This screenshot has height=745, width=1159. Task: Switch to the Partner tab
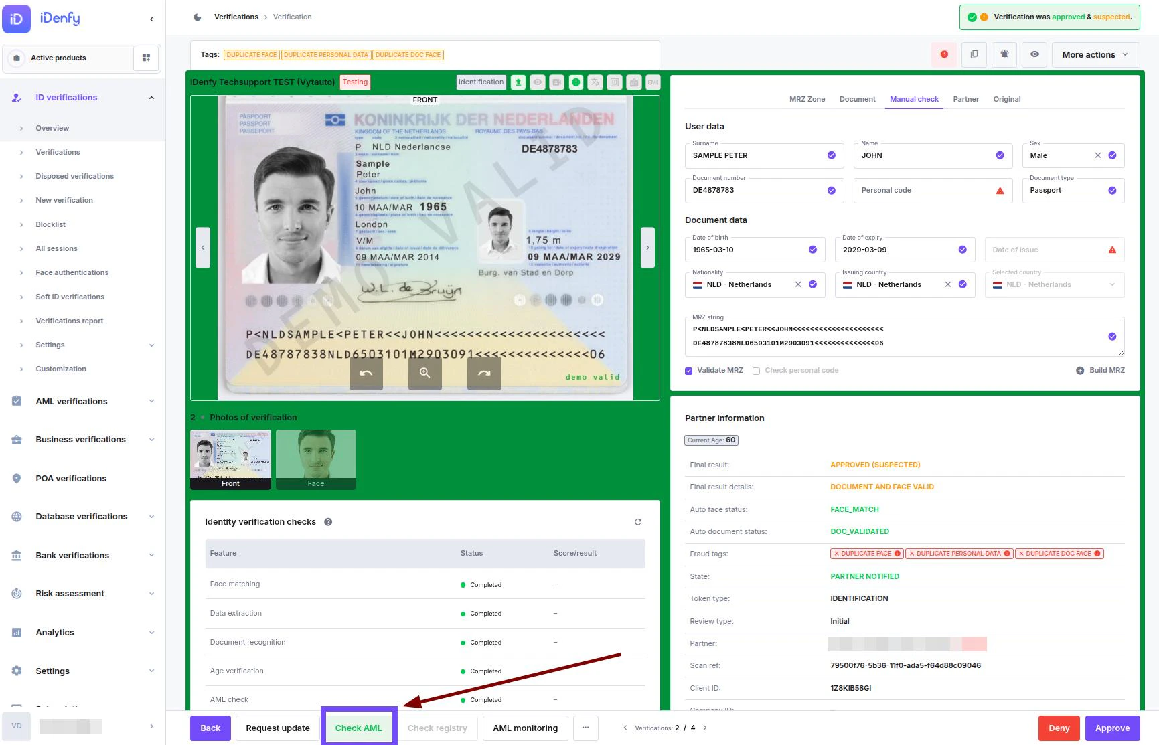tap(965, 99)
